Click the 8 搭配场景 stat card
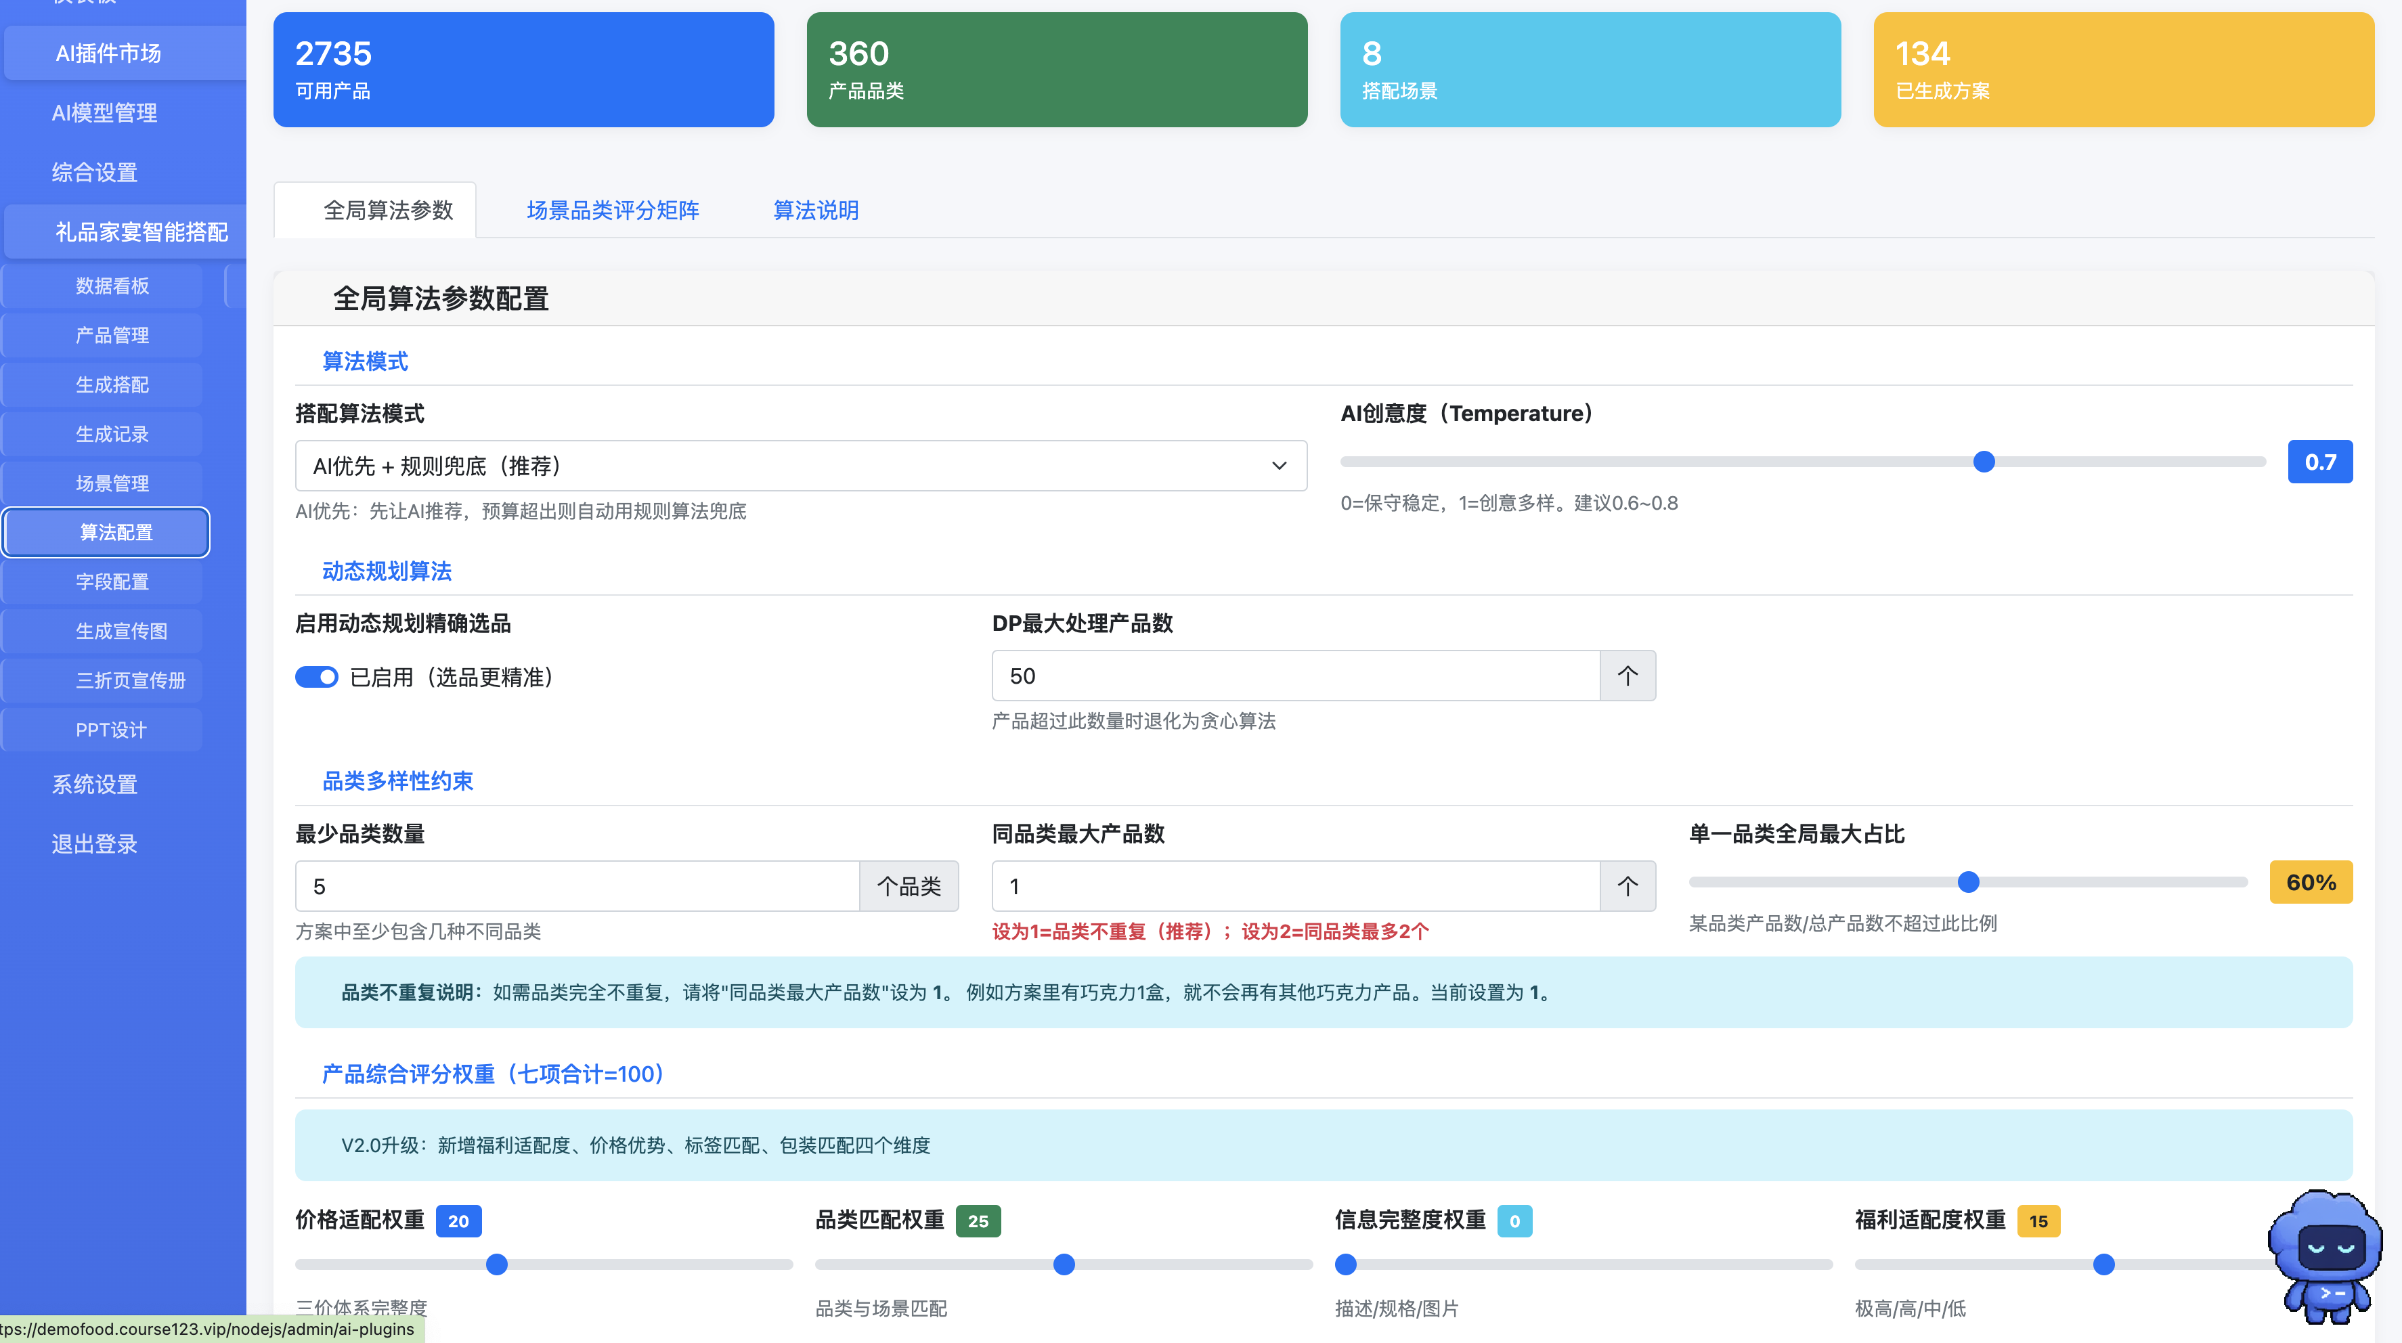 tap(1590, 70)
